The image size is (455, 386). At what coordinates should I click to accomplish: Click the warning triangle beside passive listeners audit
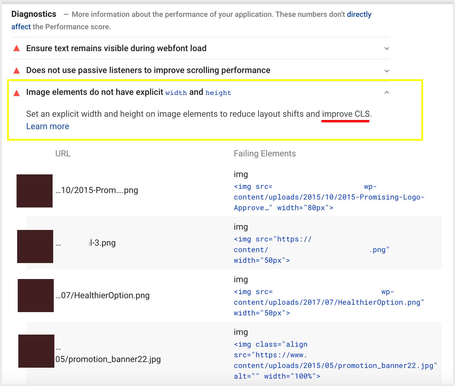tap(17, 70)
